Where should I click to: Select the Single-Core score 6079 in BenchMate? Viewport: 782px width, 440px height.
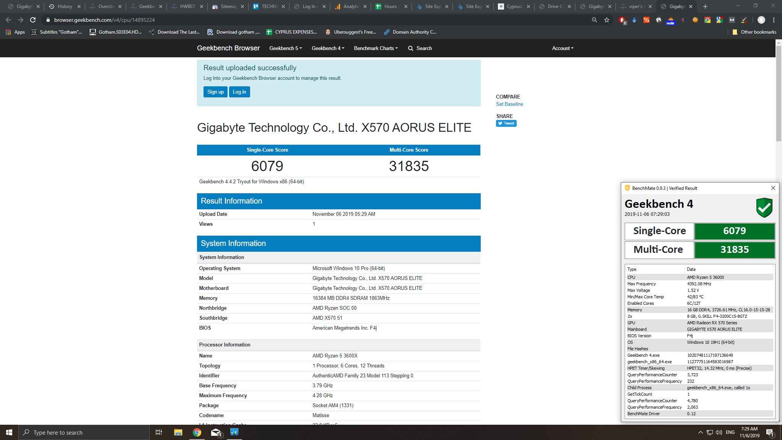(734, 231)
